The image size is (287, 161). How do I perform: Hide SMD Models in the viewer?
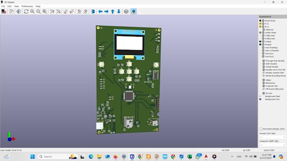point(263,64)
